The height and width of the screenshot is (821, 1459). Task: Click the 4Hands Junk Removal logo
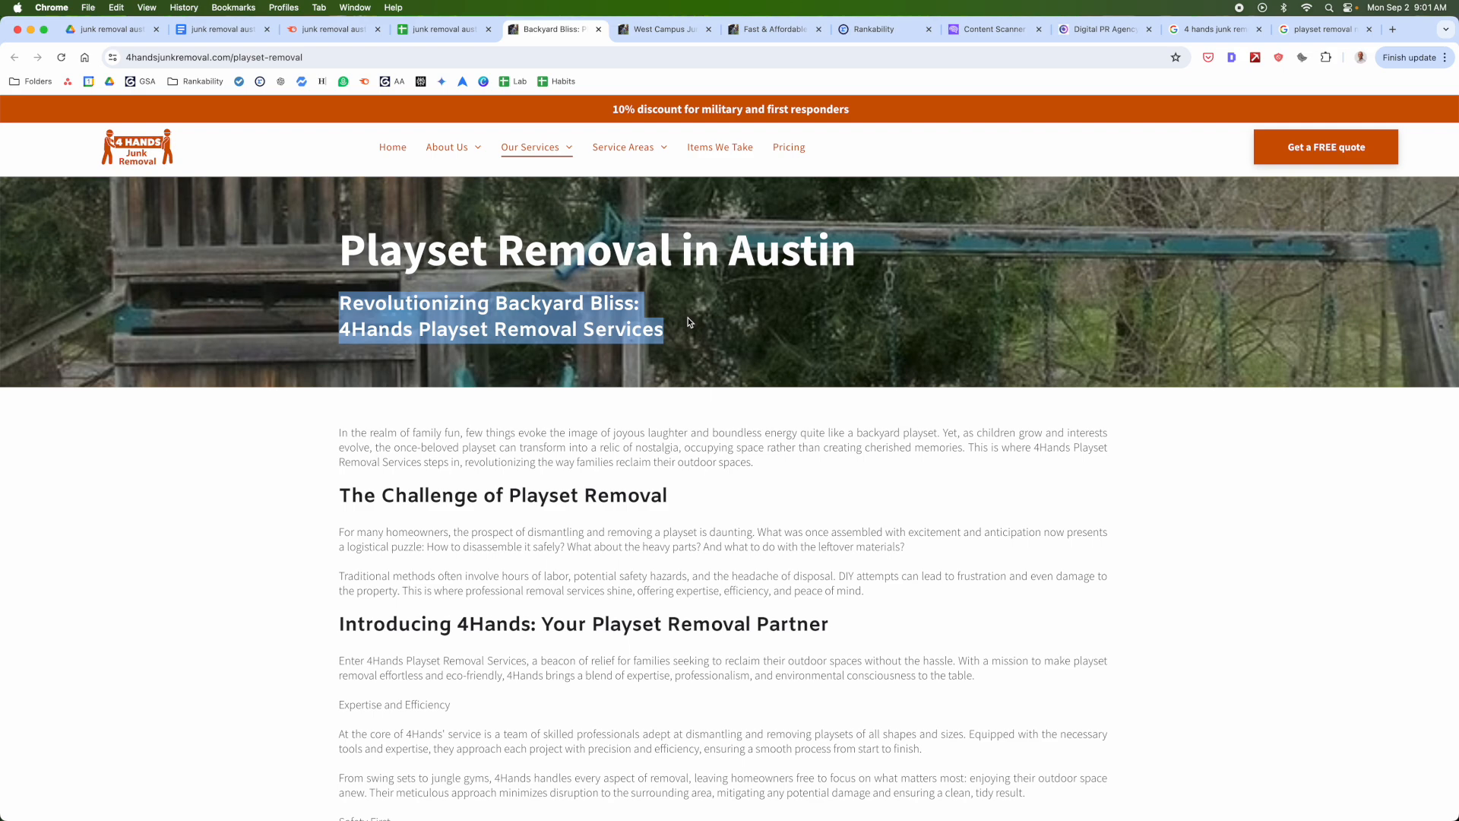pyautogui.click(x=138, y=147)
